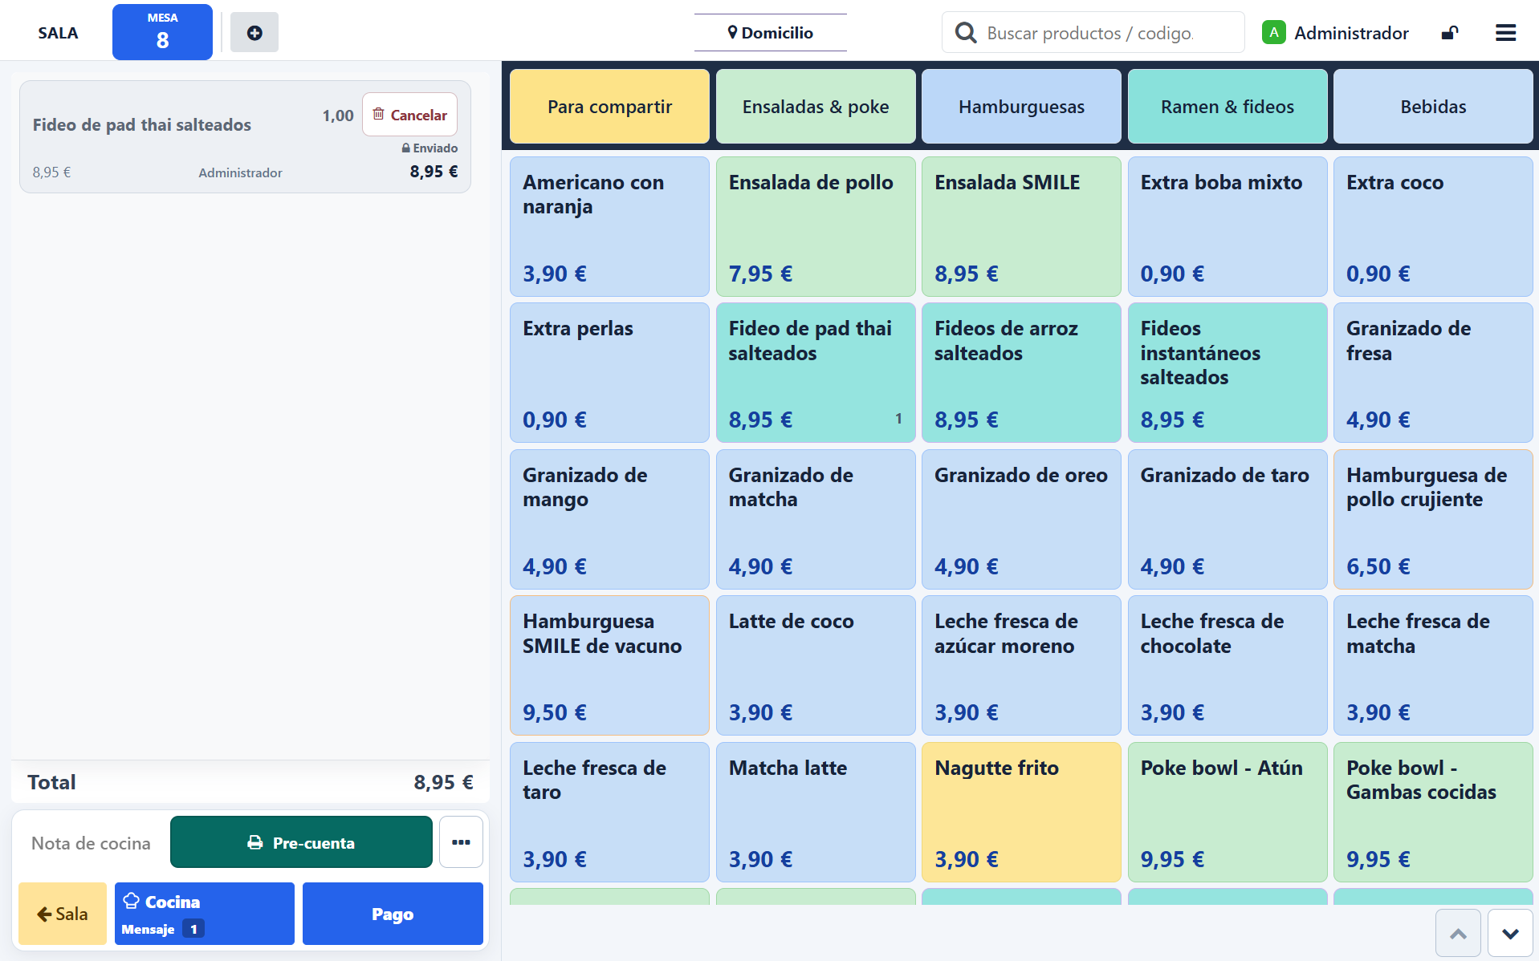Select the MESA 8 tab
This screenshot has height=961, width=1539.
click(x=162, y=32)
